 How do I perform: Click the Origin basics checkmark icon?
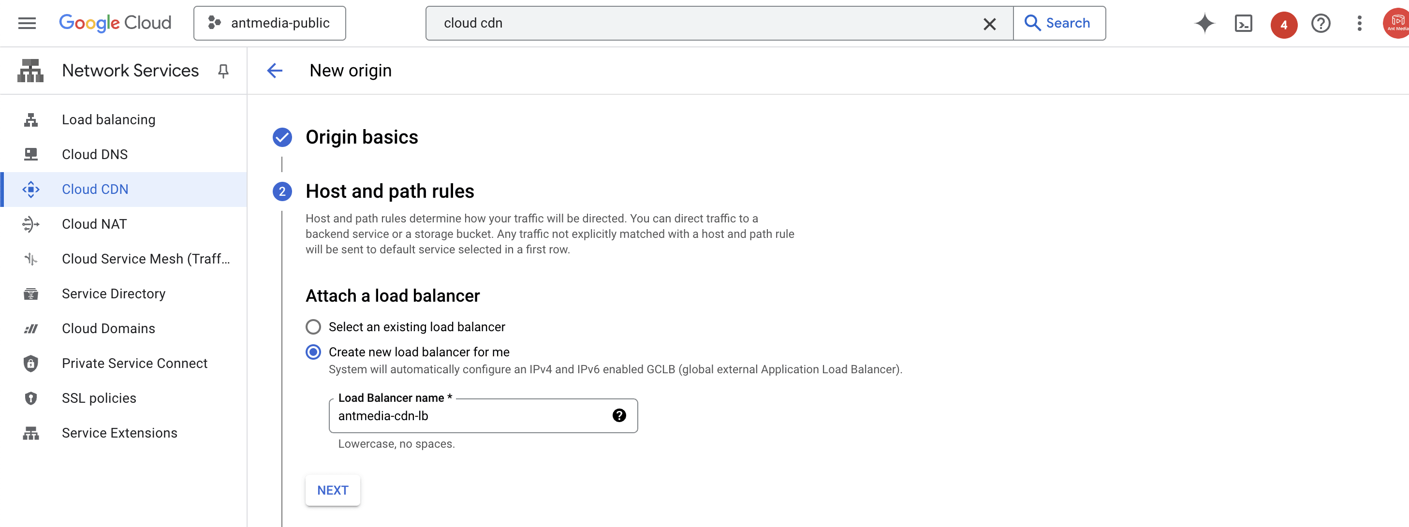282,137
